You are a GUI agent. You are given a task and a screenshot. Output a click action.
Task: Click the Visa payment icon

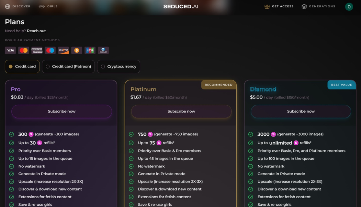10,50
